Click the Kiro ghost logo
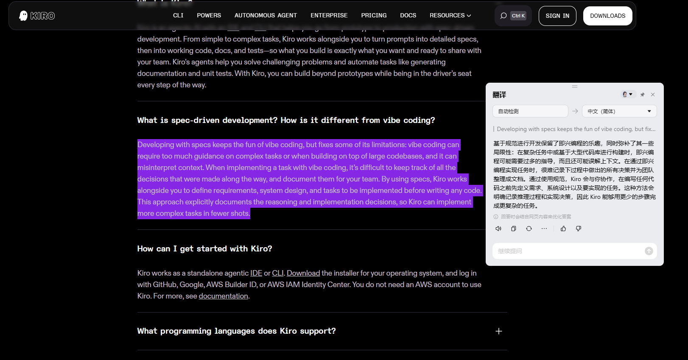688x360 pixels. pyautogui.click(x=37, y=16)
